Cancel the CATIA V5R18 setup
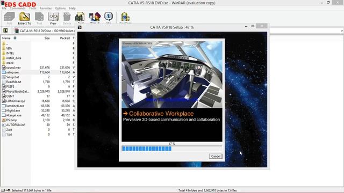This screenshot has height=193, width=344. pyautogui.click(x=216, y=156)
